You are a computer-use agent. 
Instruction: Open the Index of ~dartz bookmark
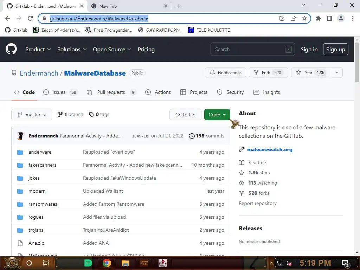click(x=57, y=30)
